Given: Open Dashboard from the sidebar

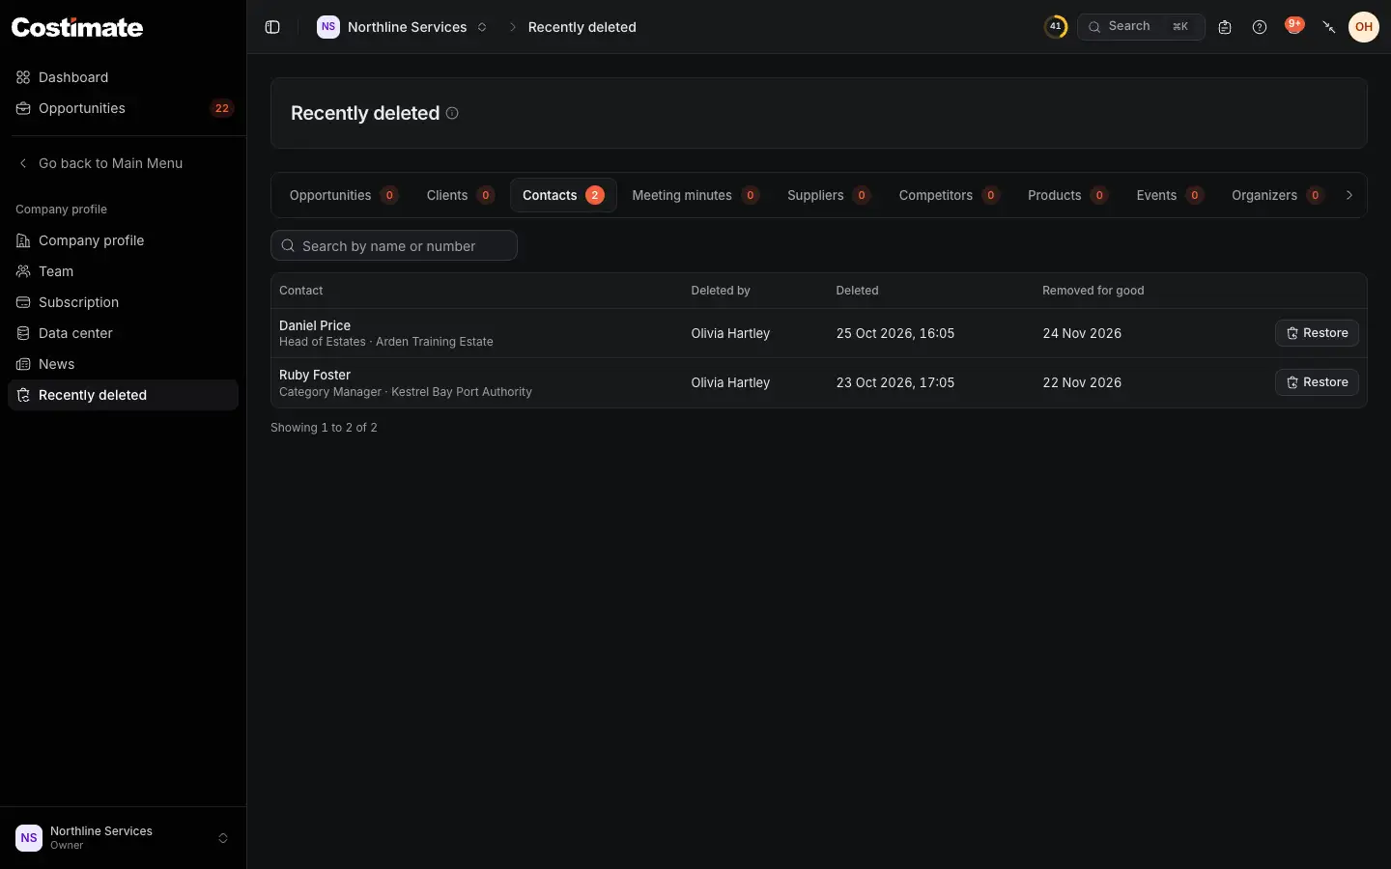Looking at the screenshot, I should tap(123, 77).
